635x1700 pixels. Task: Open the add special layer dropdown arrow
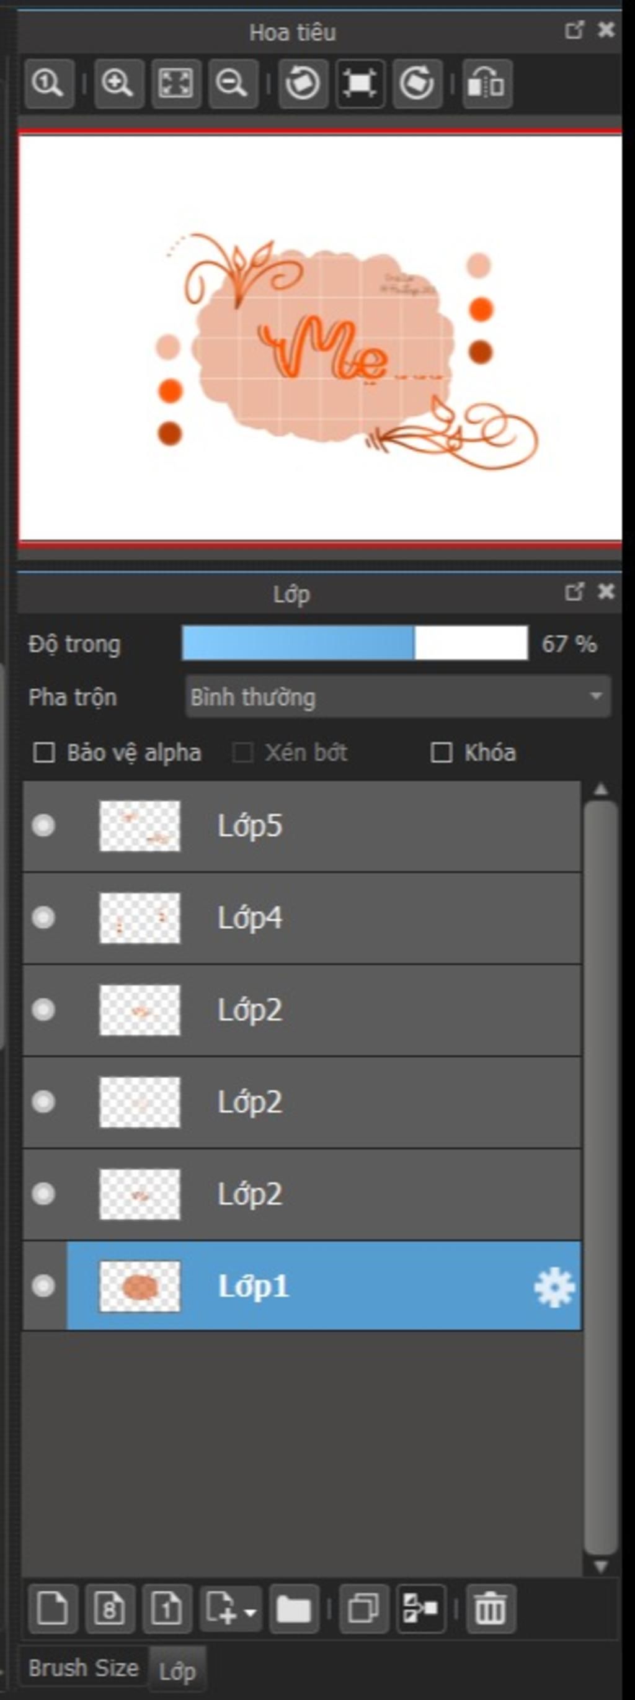[251, 1609]
